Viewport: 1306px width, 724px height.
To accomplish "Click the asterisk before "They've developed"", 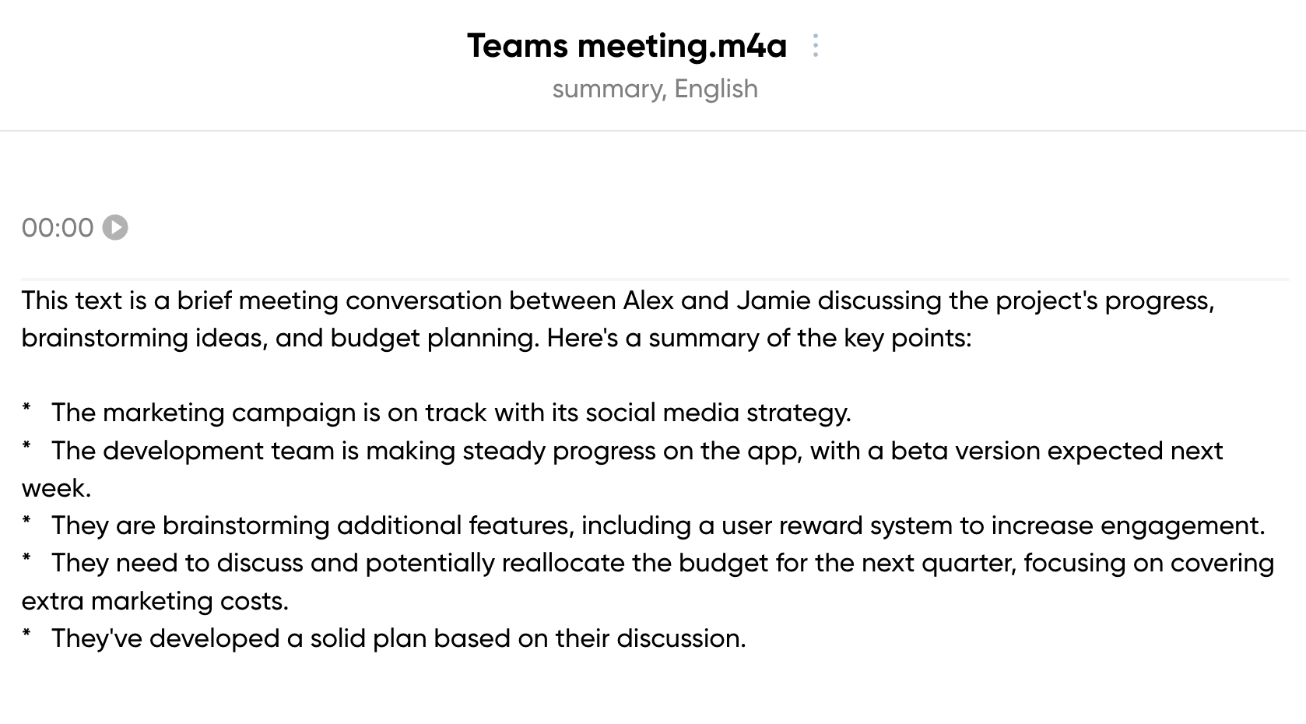I will tap(26, 635).
